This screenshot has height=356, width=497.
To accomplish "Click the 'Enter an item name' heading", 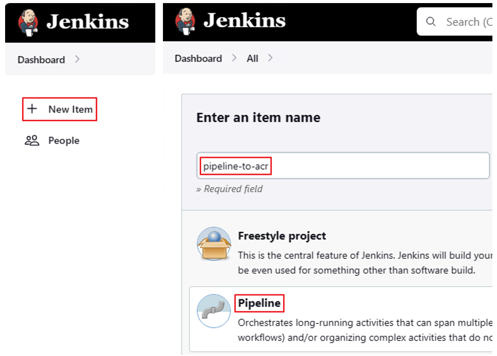I will [258, 118].
